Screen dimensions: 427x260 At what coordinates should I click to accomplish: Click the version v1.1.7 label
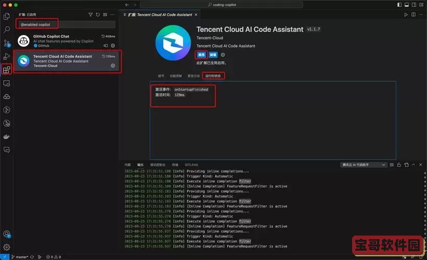314,29
